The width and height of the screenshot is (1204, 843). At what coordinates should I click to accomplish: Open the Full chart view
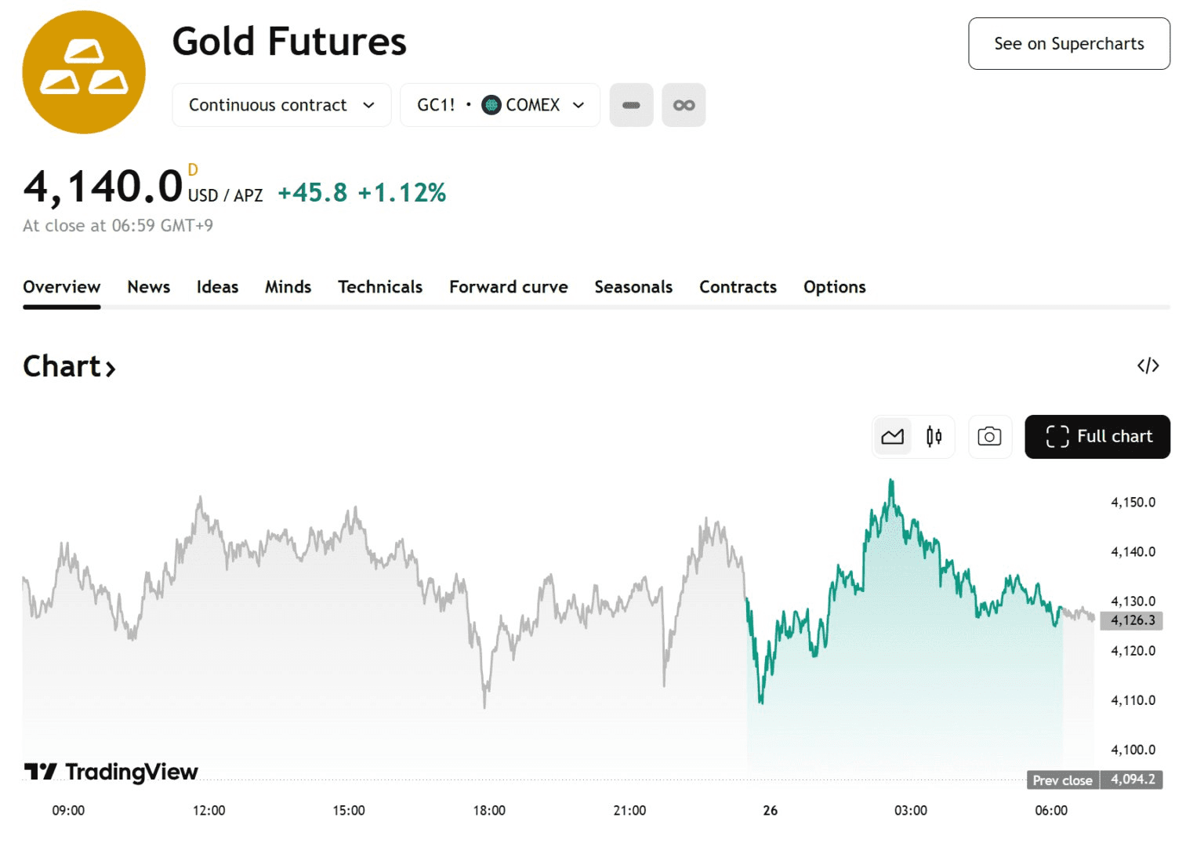(1097, 437)
